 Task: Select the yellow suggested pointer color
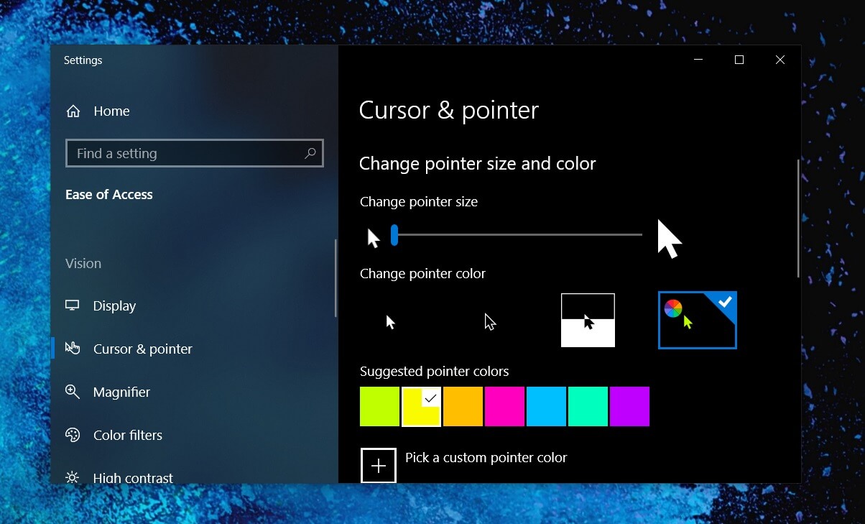click(421, 406)
